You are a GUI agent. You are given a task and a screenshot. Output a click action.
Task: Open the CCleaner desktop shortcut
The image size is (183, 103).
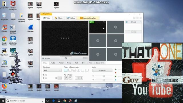pyautogui.click(x=4, y=28)
